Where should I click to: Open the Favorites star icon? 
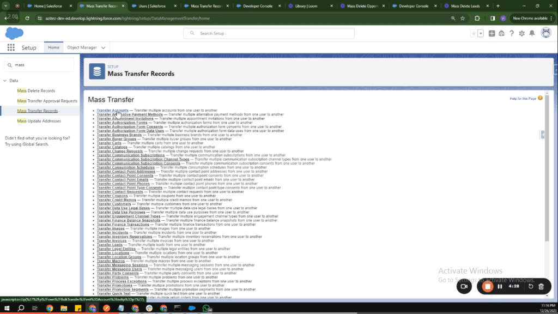pos(474,33)
